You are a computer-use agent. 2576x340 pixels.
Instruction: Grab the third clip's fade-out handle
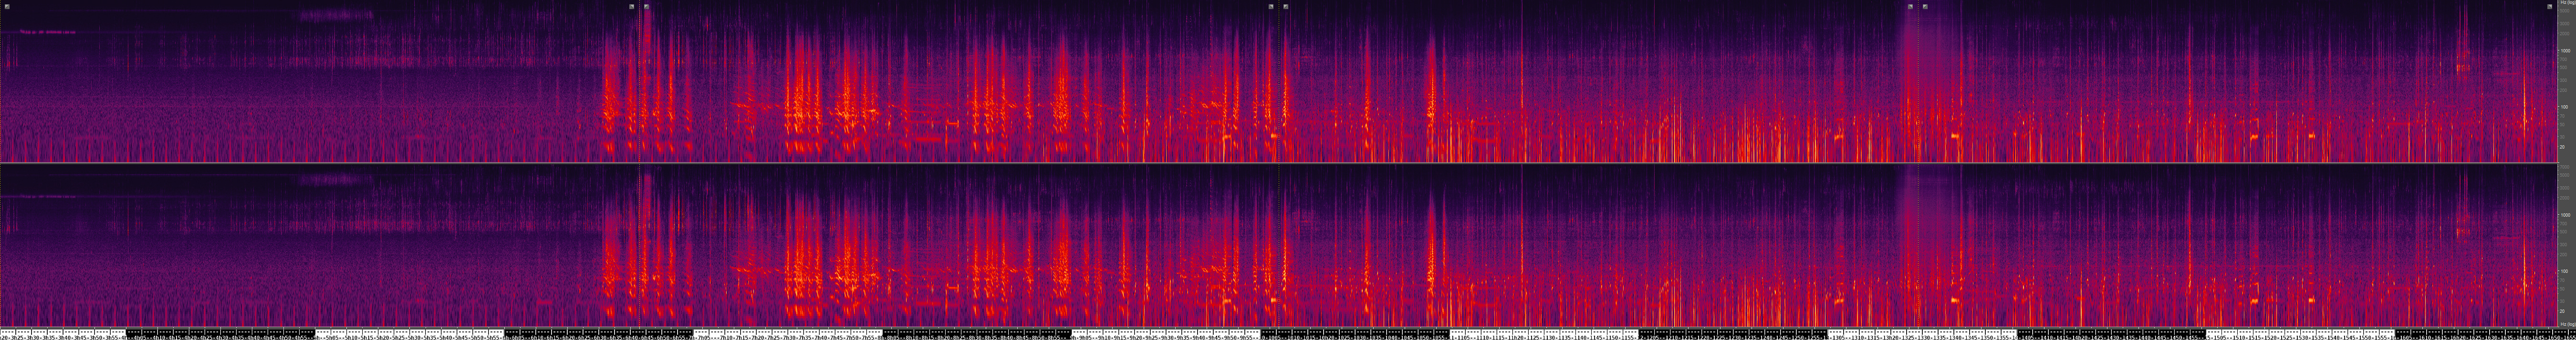[x=1910, y=6]
